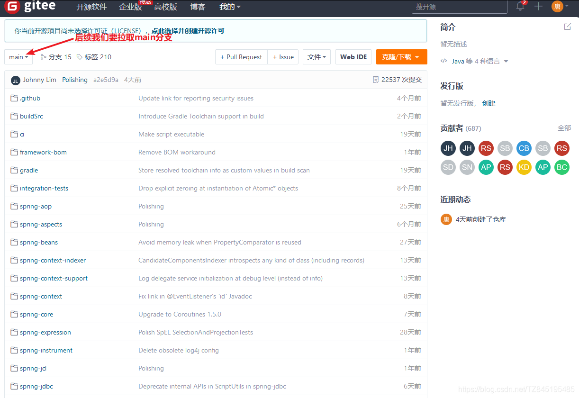Open the spring-beans folder
Viewport: 579px width, 398px height.
(39, 242)
